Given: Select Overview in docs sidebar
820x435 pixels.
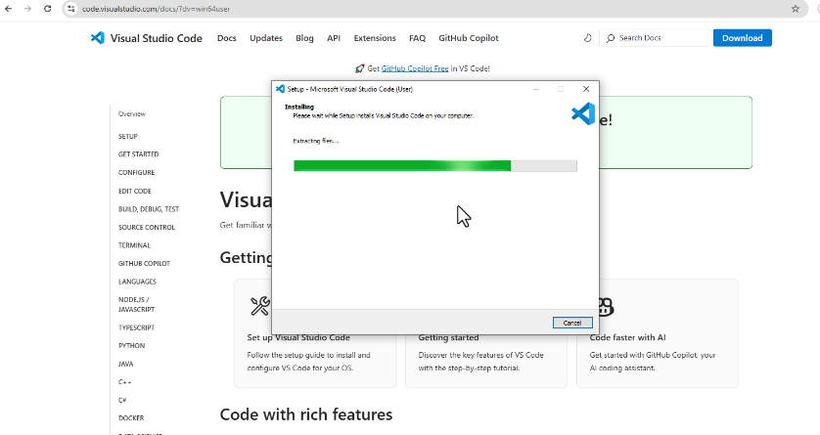Looking at the screenshot, I should click(x=132, y=113).
